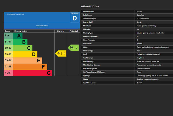Image resolution: width=173 pixels, height=116 pixels.
Task: Select the Main Heating Controls row
Action: coord(127,65)
